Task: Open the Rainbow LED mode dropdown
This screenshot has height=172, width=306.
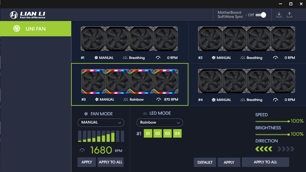Action: coord(160,123)
